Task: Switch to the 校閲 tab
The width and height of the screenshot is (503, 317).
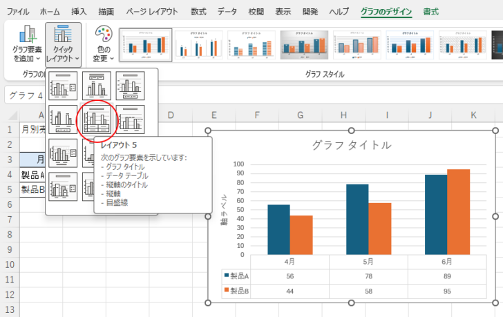Action: (x=256, y=12)
